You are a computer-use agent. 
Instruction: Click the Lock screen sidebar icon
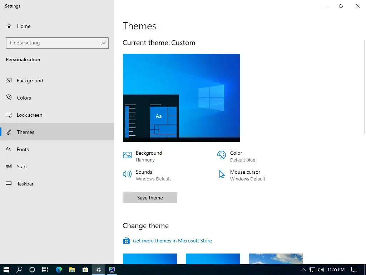coord(9,115)
